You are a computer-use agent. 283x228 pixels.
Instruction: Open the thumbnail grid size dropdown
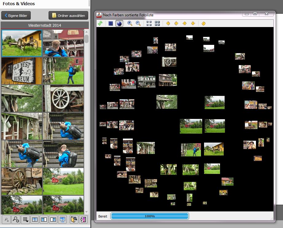tap(25, 219)
